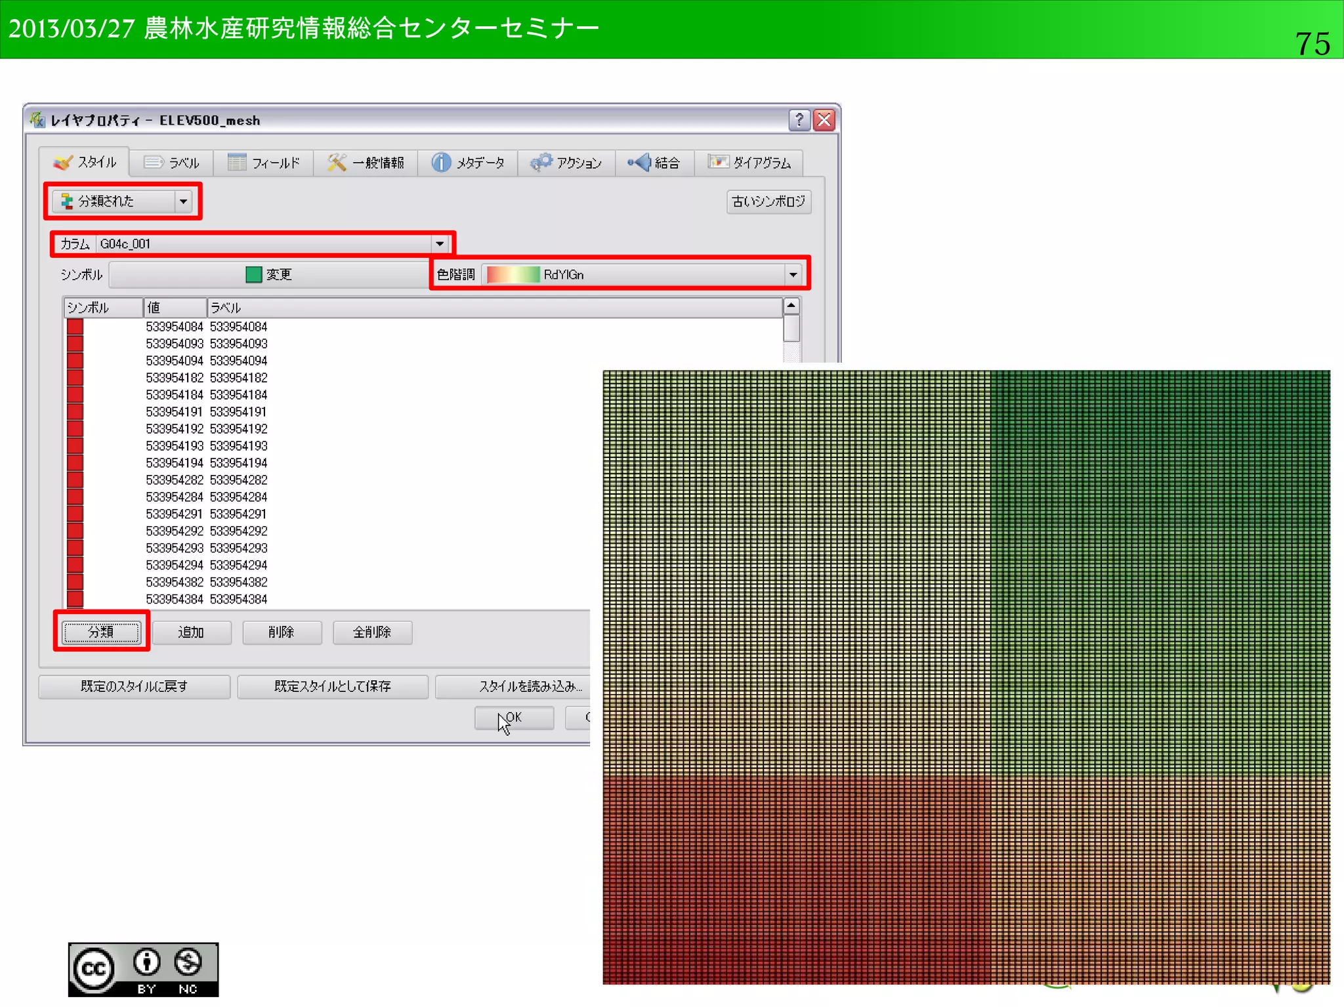Click the 分類 button
Screen dimensions: 1344x1007
[101, 632]
